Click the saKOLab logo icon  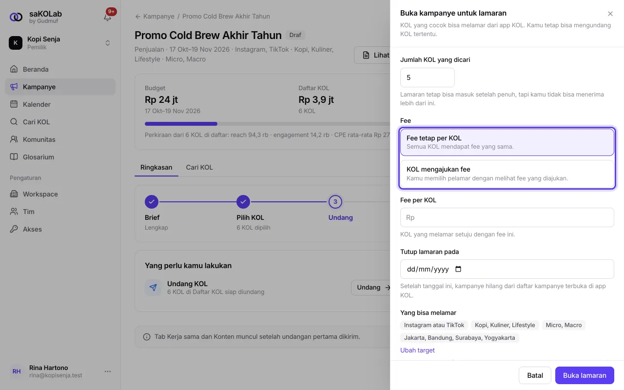16,17
